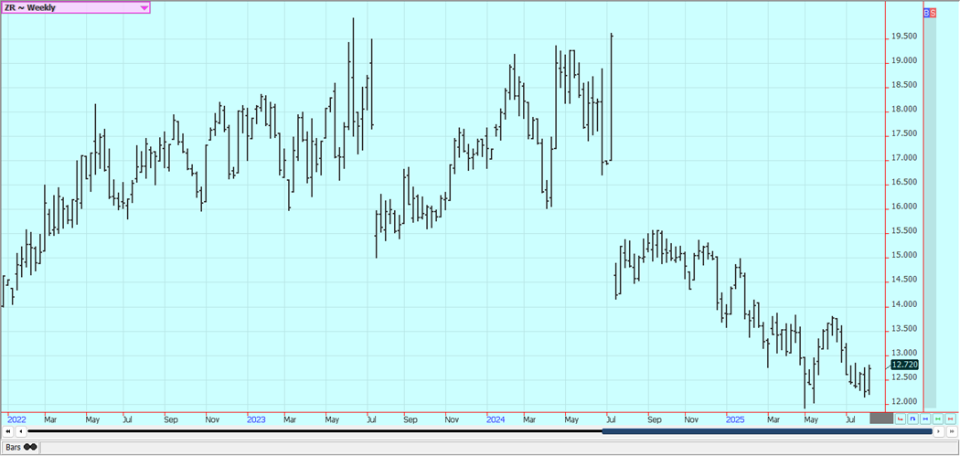The height and width of the screenshot is (456, 960).
Task: Click the blue arch-shaped tool icon
Action: [912, 419]
